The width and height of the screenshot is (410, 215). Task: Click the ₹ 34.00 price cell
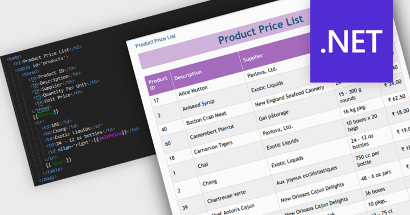392,84
